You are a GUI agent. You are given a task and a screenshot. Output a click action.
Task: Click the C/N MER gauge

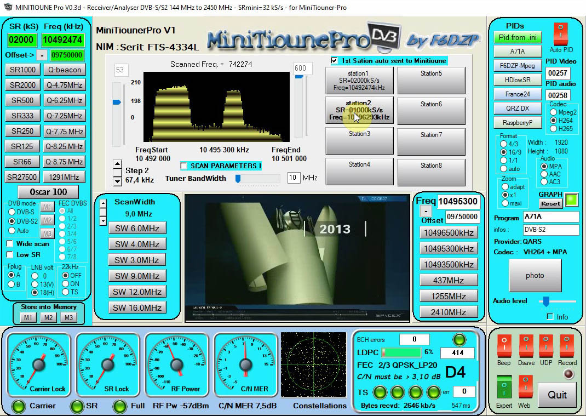pos(245,364)
